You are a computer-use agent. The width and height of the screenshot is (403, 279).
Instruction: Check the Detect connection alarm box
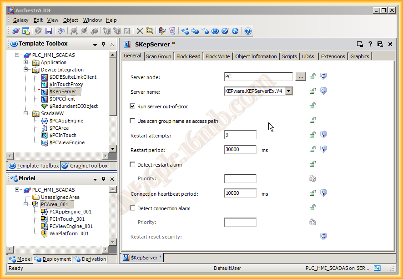point(133,208)
